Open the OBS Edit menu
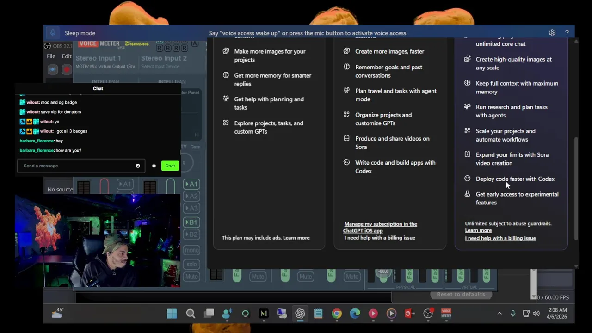The image size is (592, 333). [x=67, y=56]
